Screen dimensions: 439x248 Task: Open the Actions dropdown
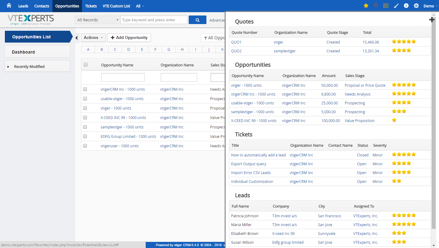(93, 38)
